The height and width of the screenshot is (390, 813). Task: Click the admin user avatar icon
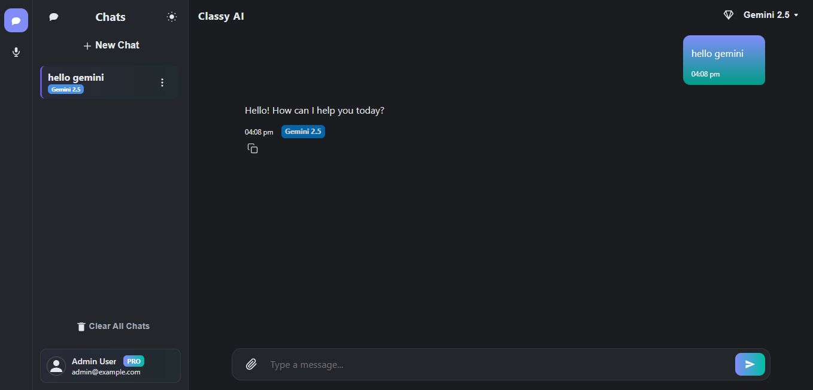56,366
